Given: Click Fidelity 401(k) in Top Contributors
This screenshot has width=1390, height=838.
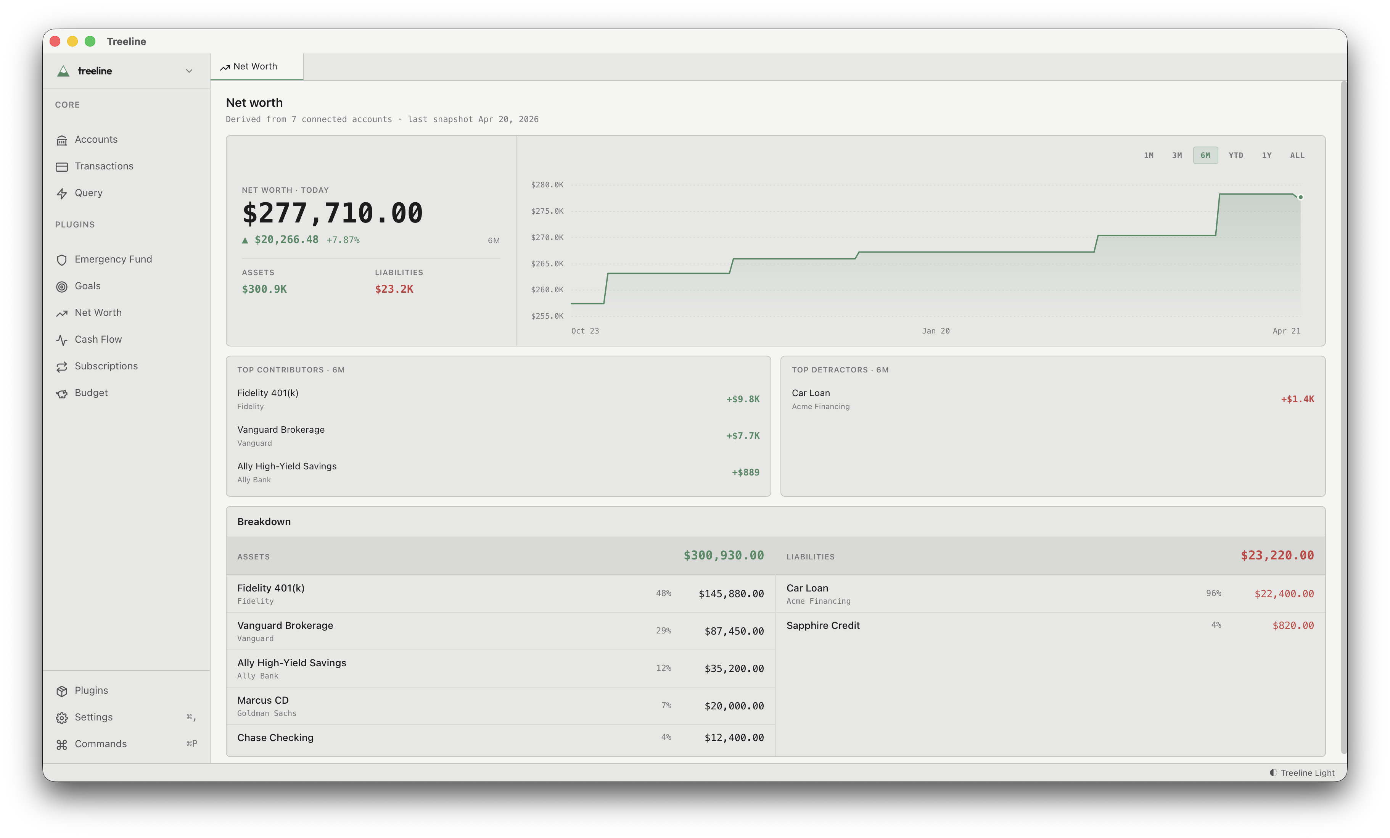Looking at the screenshot, I should (x=498, y=399).
